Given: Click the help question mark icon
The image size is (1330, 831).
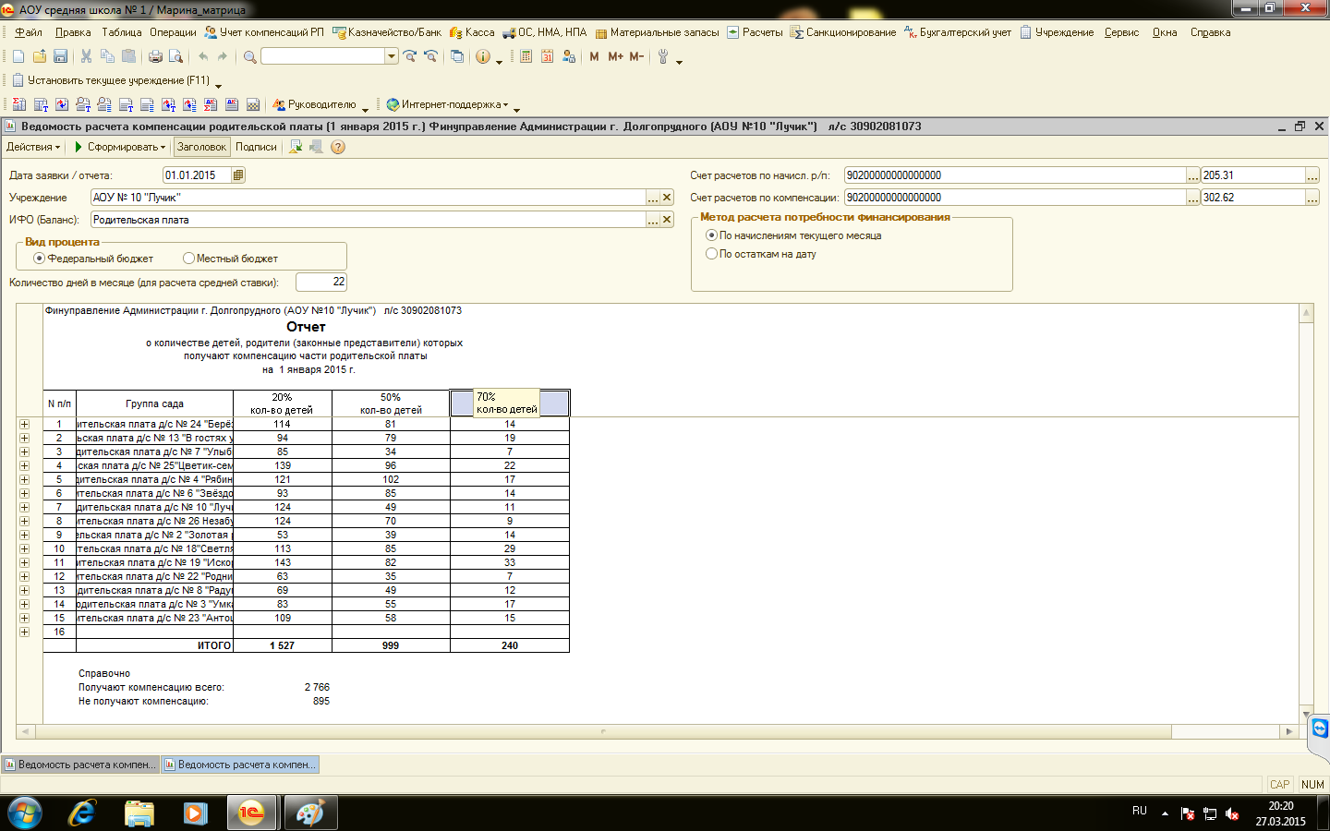Looking at the screenshot, I should [x=338, y=147].
